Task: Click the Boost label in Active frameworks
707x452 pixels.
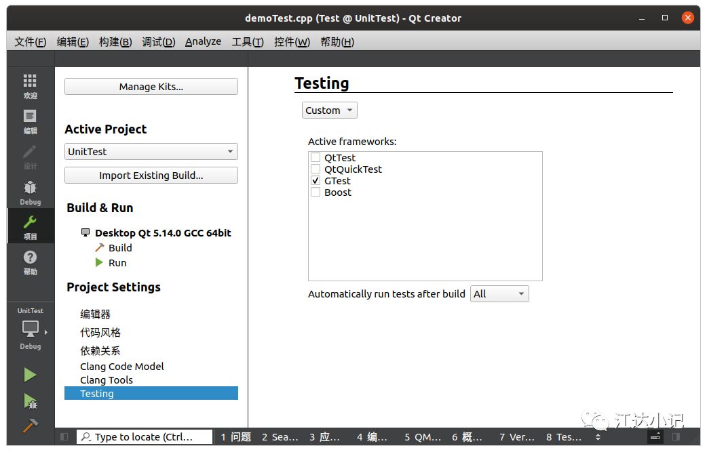Action: pyautogui.click(x=338, y=192)
